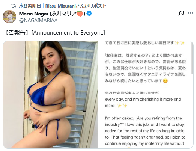Viewport: 196px width, 151px height.
Task: Click the scrollbar inside the text screenshot
Action: click(x=192, y=58)
